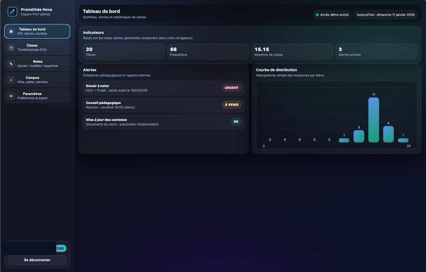426x272 pixels.
Task: Click the histogram bar labeled 3
Action: click(359, 136)
